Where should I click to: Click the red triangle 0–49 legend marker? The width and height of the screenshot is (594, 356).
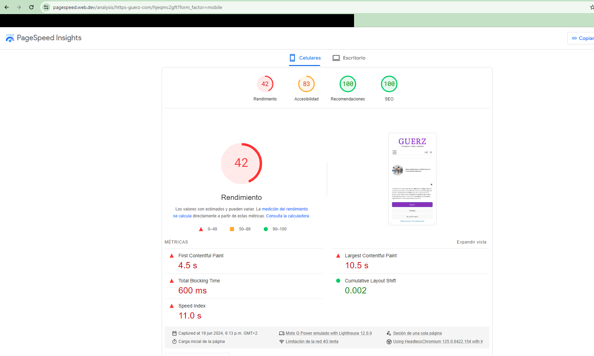click(x=201, y=229)
